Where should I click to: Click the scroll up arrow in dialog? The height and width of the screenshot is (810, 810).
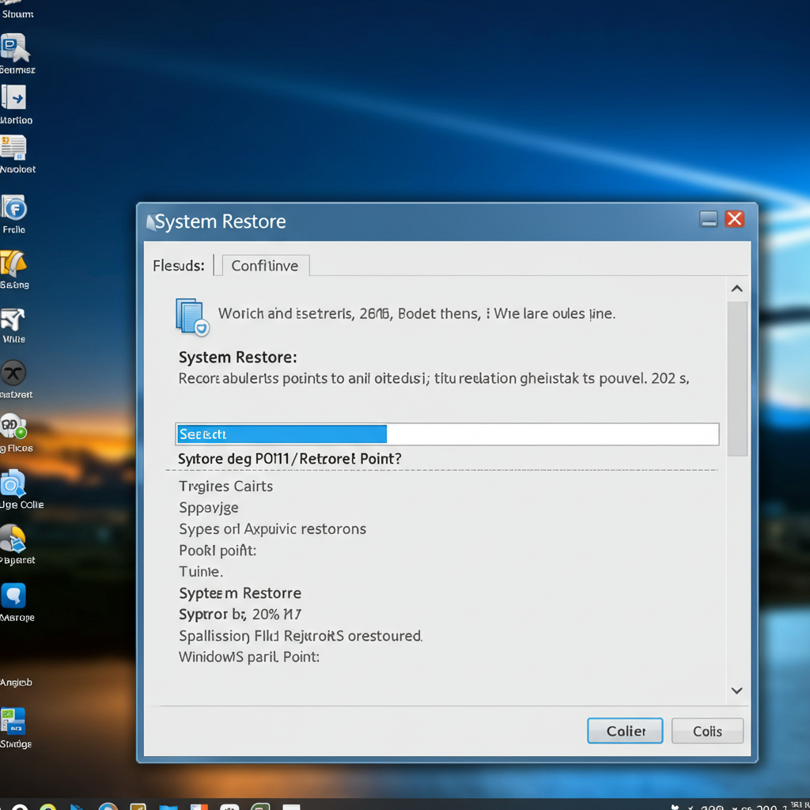point(737,289)
